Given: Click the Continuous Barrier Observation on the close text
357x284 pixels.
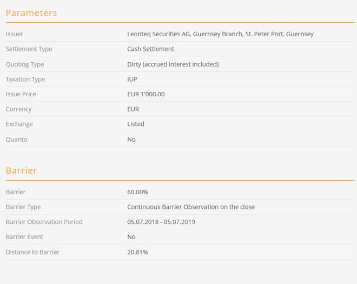Looking at the screenshot, I should click(x=190, y=207).
